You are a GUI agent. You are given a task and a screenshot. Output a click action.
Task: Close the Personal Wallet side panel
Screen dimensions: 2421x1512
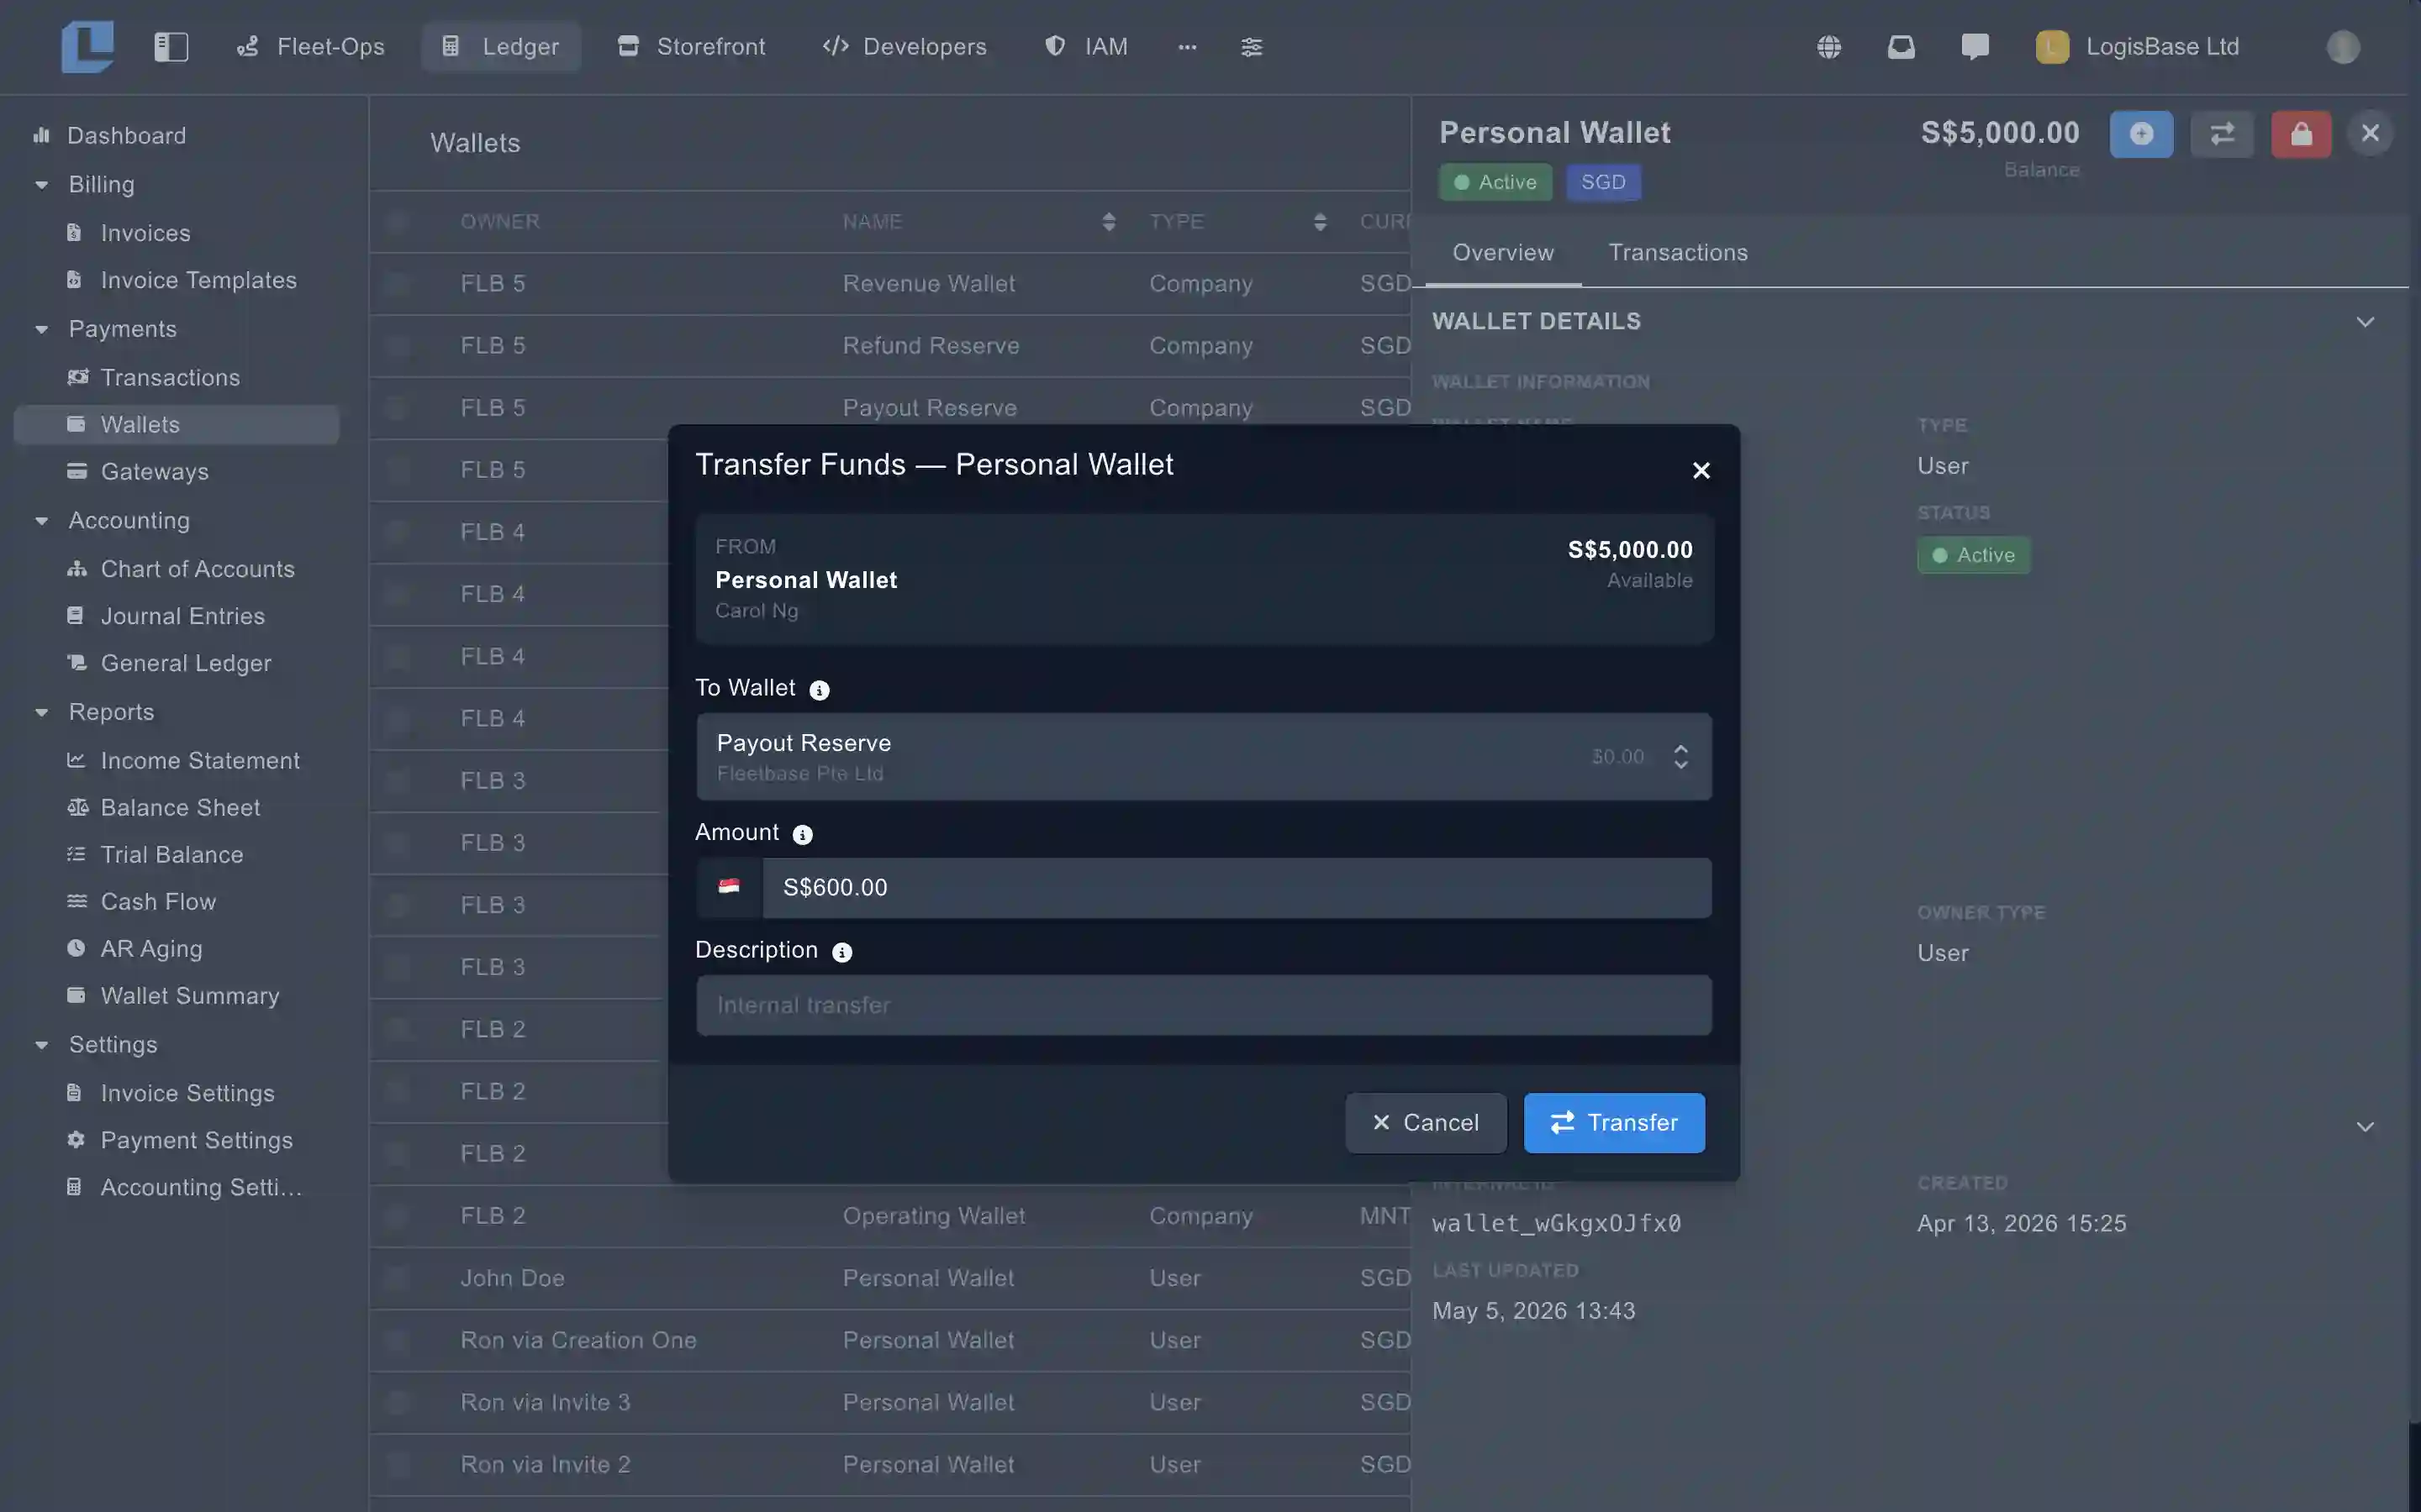(x=2370, y=133)
